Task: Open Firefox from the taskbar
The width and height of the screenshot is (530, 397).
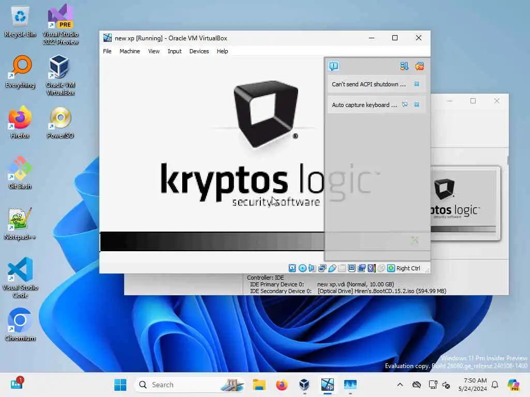Action: pyautogui.click(x=282, y=385)
